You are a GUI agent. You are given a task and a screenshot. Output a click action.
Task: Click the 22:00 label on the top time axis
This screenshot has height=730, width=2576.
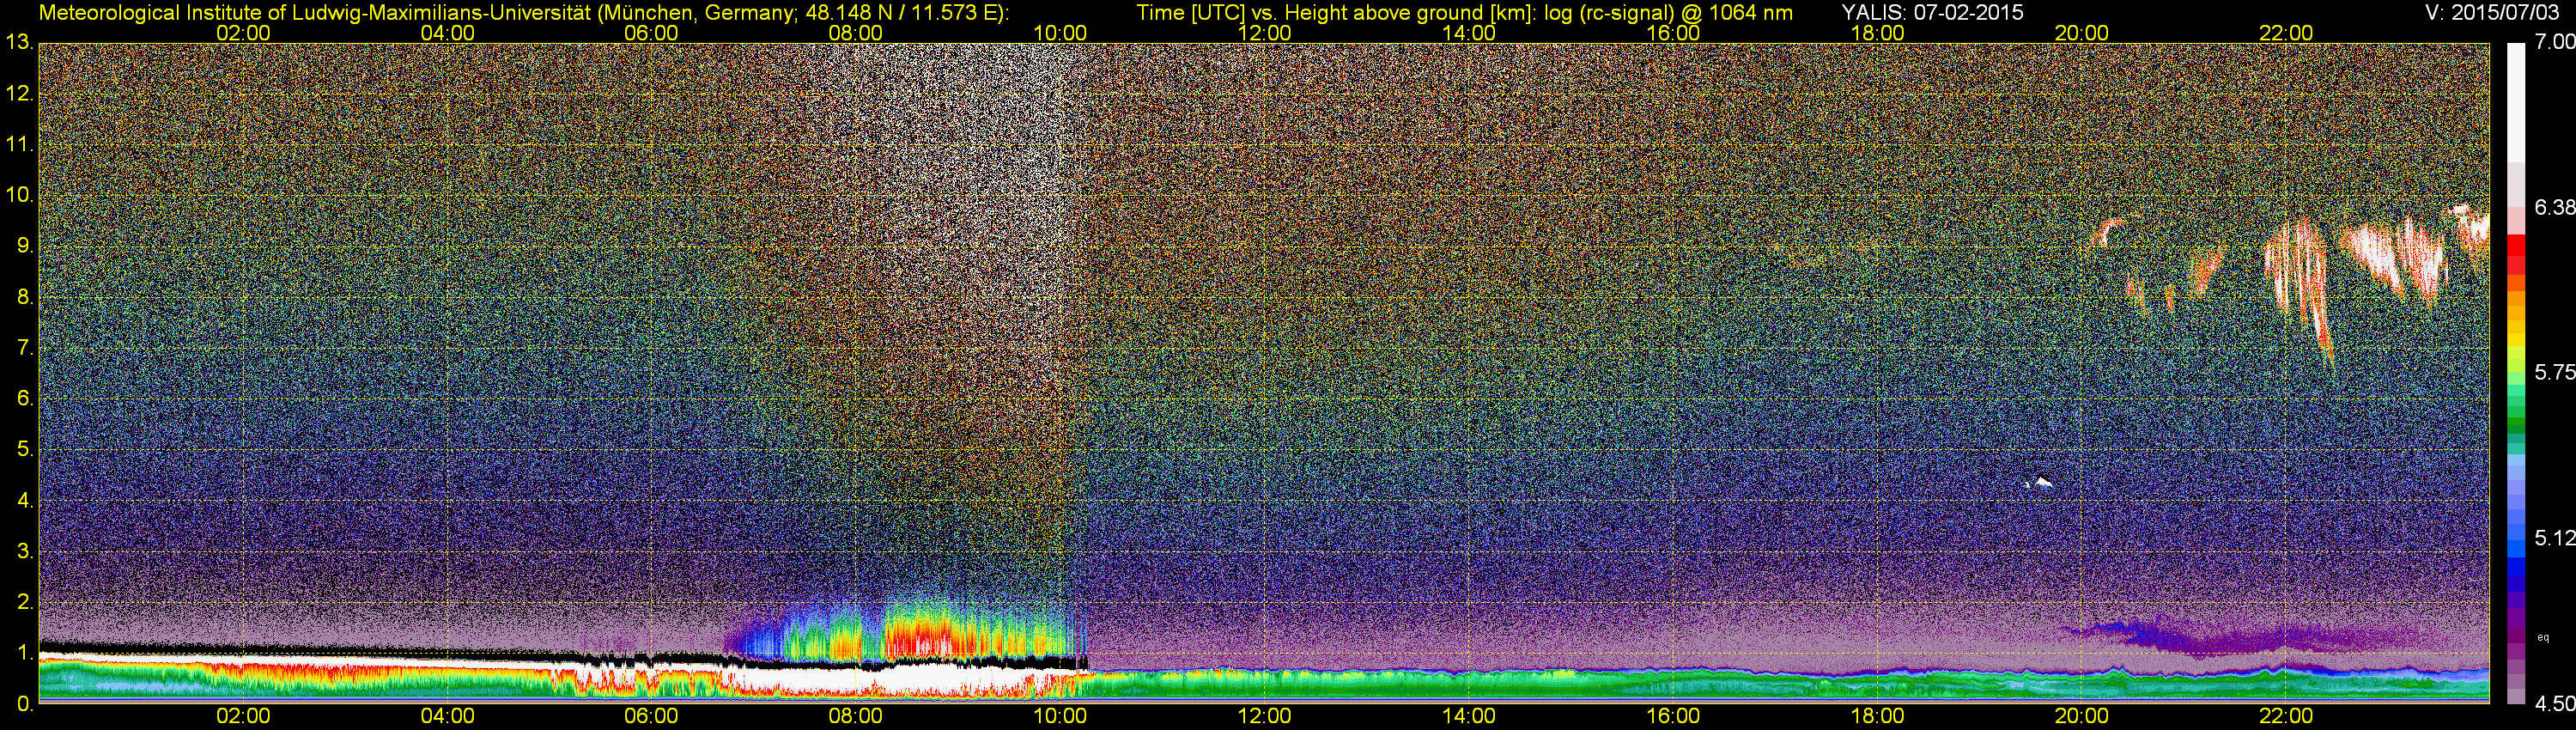click(2286, 33)
